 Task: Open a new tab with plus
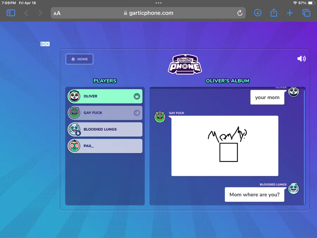290,13
